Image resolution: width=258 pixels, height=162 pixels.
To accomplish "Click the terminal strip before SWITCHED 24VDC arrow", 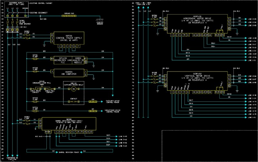I will [x=93, y=101].
